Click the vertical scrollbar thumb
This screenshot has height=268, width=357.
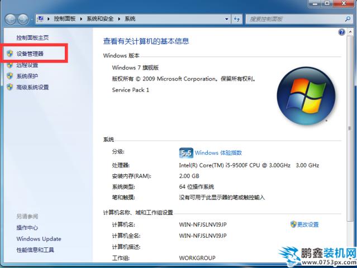(350, 128)
